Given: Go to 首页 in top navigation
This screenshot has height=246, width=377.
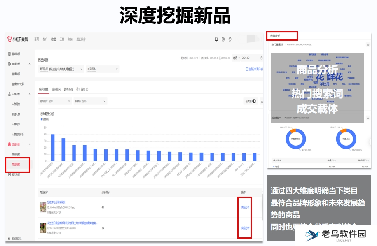Looking at the screenshot, I should (37, 39).
